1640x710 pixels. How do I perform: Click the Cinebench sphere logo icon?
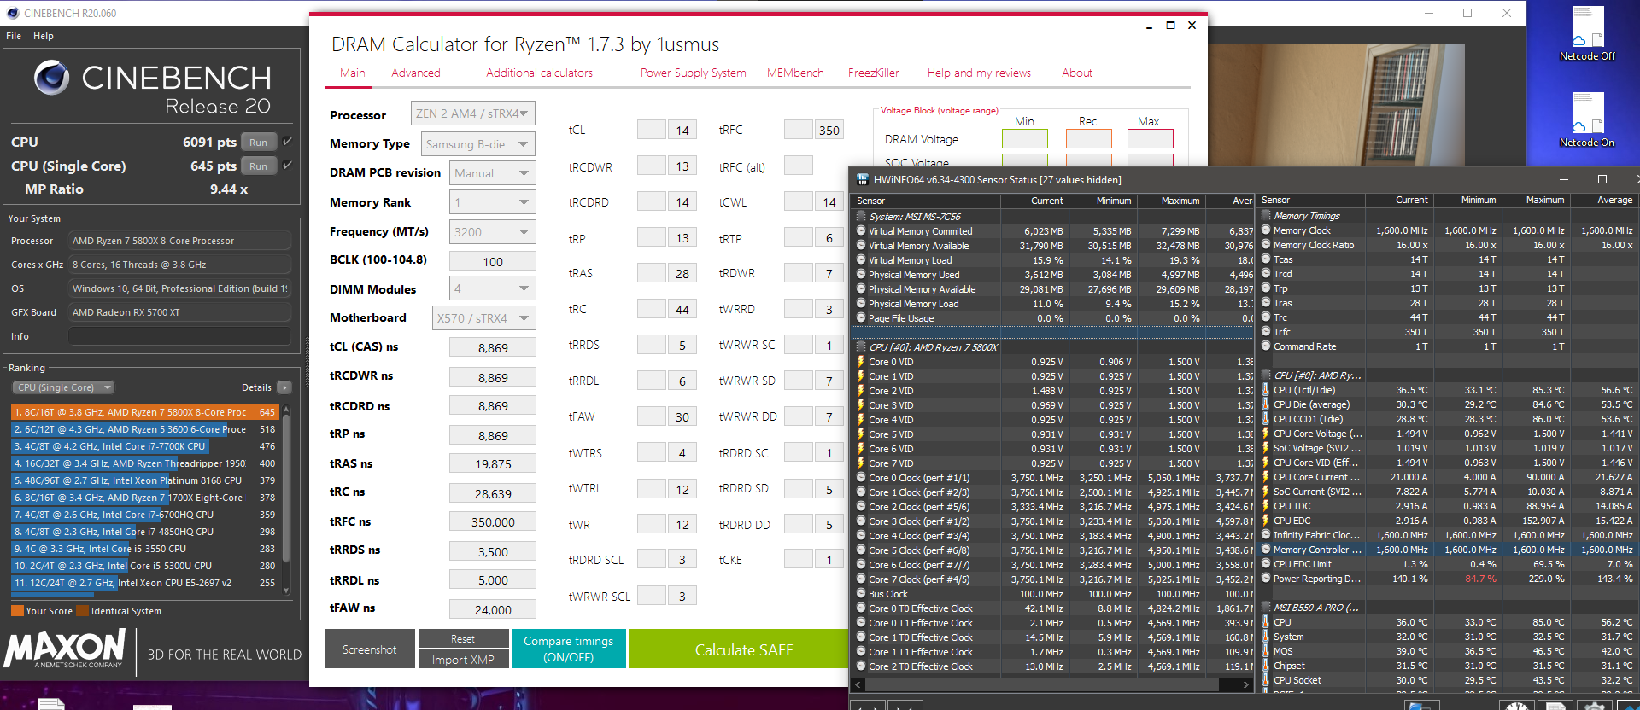click(x=52, y=78)
